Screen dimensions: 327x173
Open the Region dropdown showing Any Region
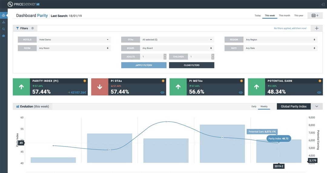pos(280,40)
